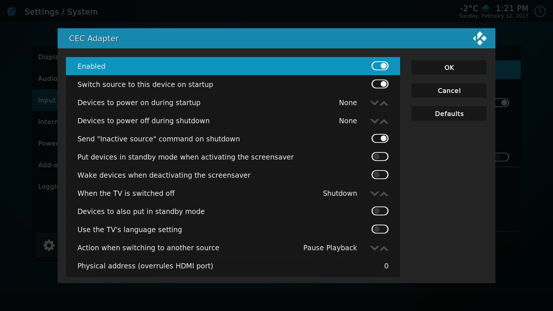Image resolution: width=553 pixels, height=311 pixels.
Task: Click the Kodi logo in dialog header
Action: [x=480, y=38]
